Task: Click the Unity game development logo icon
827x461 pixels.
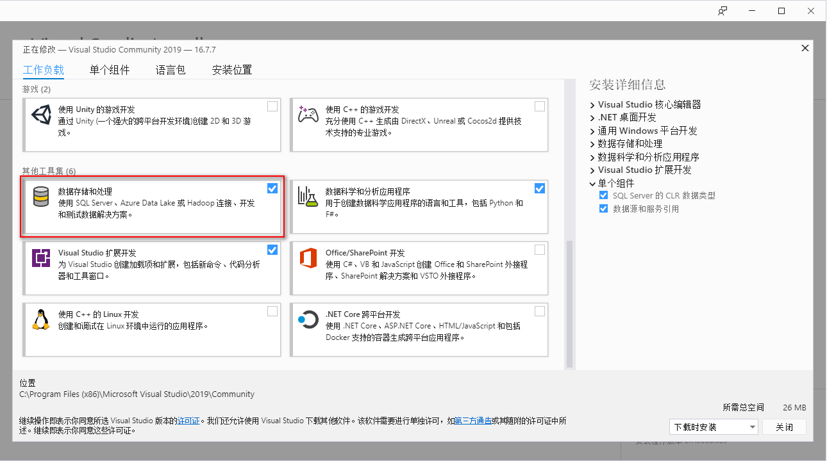Action: click(x=41, y=116)
